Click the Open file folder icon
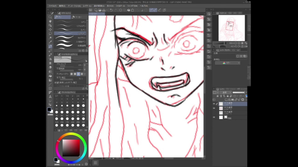 (x=100, y=10)
